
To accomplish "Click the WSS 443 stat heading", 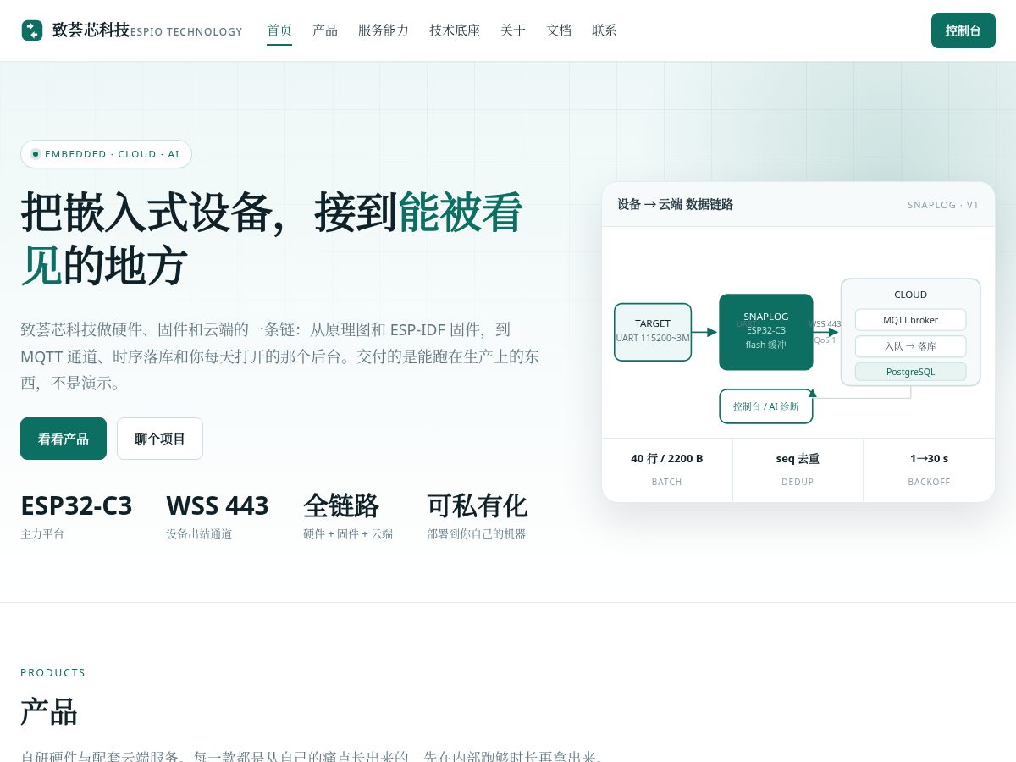I will 218,505.
